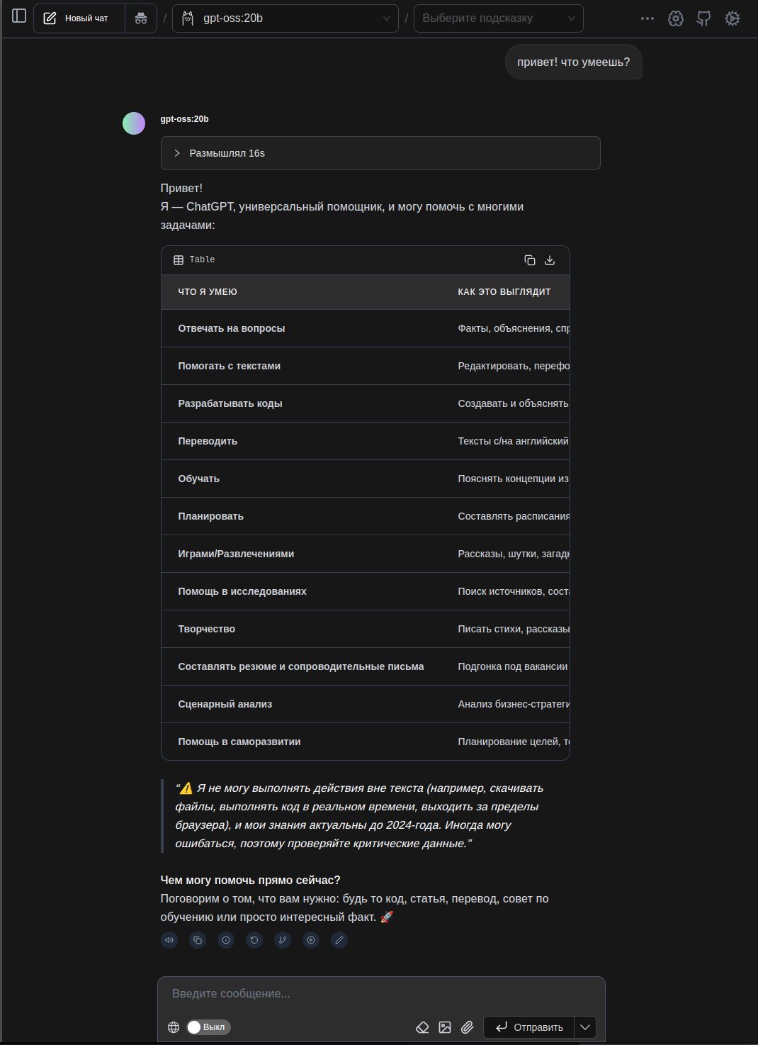Upload an image to the message

pos(445,1027)
